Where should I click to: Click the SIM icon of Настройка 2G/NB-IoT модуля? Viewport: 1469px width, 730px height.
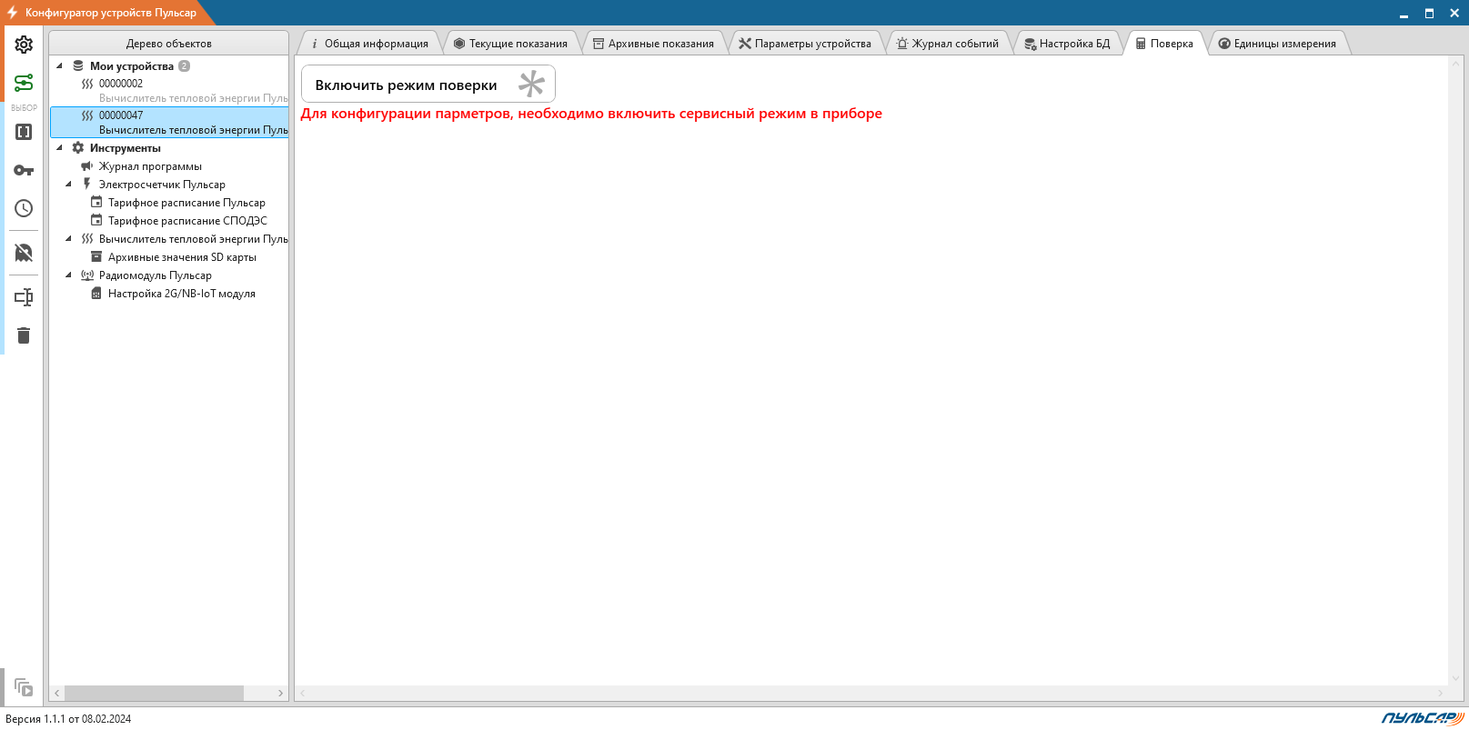pos(96,293)
